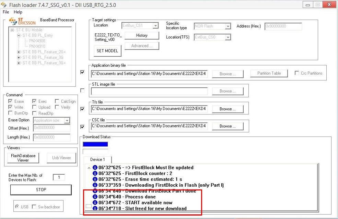The width and height of the screenshot is (338, 219).
Task: Click info icon beside 'Process done'
Action: tap(95, 197)
